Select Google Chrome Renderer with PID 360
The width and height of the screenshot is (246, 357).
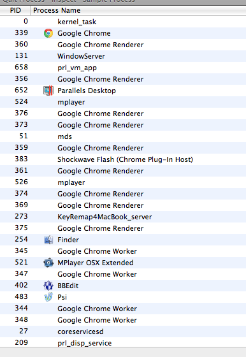[x=123, y=45]
